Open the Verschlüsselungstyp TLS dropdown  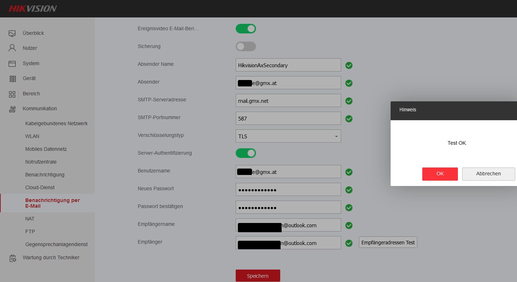(x=288, y=136)
